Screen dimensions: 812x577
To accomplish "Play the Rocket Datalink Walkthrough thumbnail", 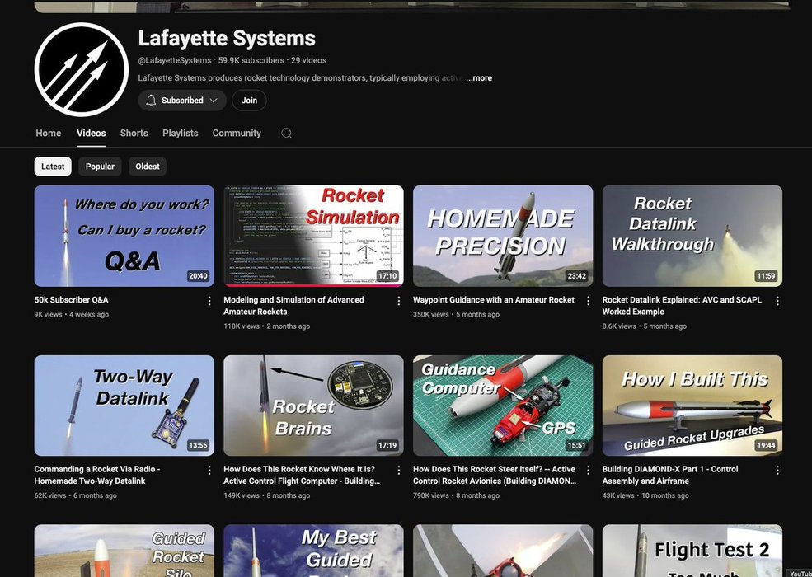I will click(x=692, y=237).
